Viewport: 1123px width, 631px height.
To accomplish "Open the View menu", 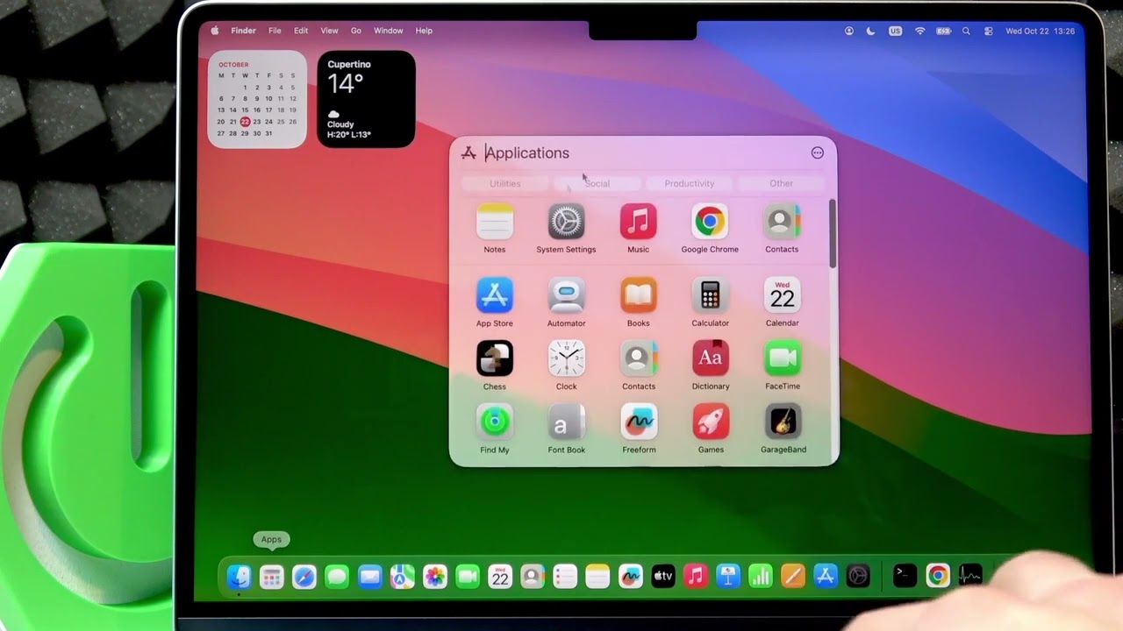I will pyautogui.click(x=329, y=31).
